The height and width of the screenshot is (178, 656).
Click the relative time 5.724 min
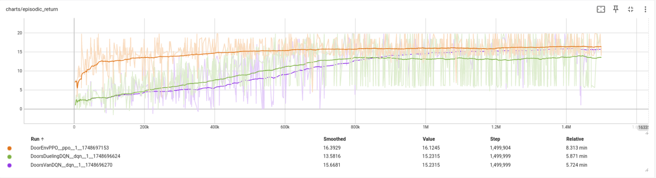(x=577, y=165)
